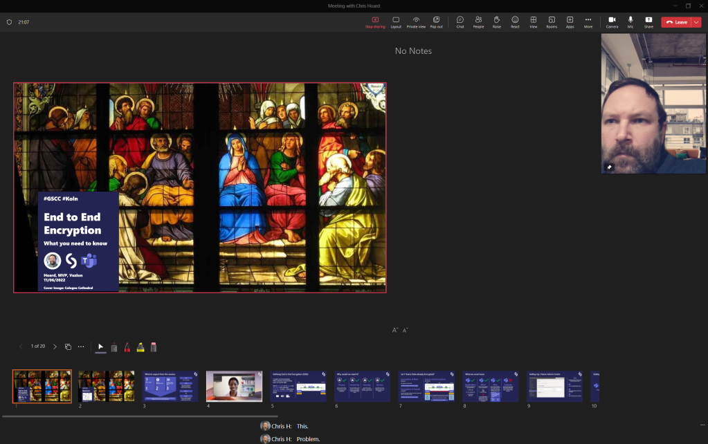This screenshot has height=444, width=708.
Task: Show the People participants list
Action: (478, 22)
